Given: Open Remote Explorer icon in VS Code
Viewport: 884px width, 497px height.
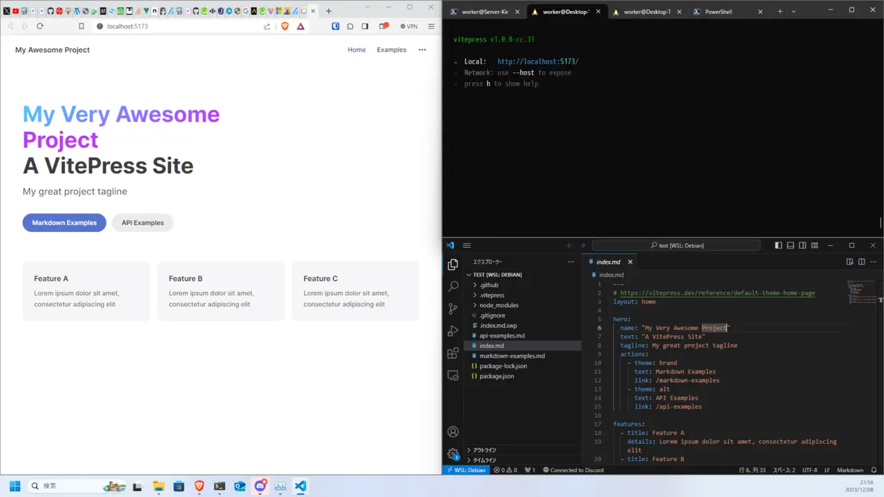Looking at the screenshot, I should coord(453,376).
